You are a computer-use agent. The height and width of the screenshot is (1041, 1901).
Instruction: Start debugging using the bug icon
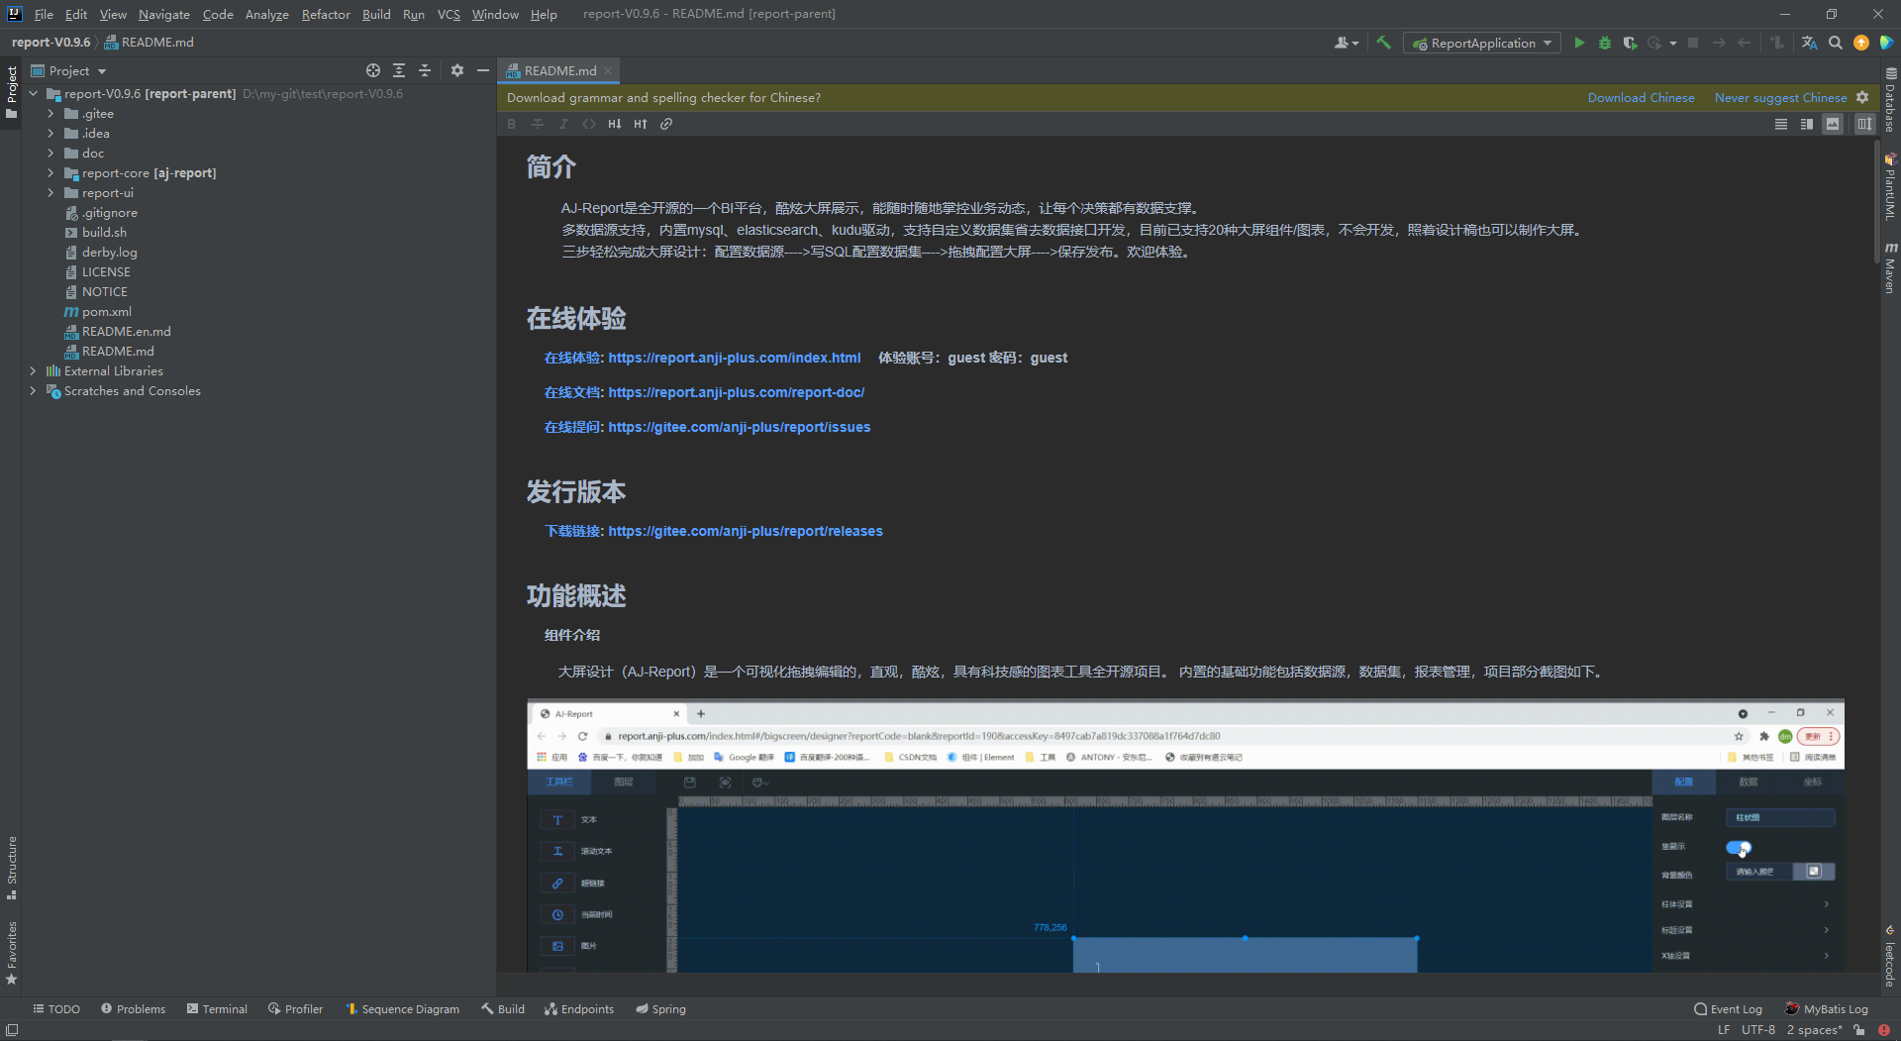[x=1604, y=43]
